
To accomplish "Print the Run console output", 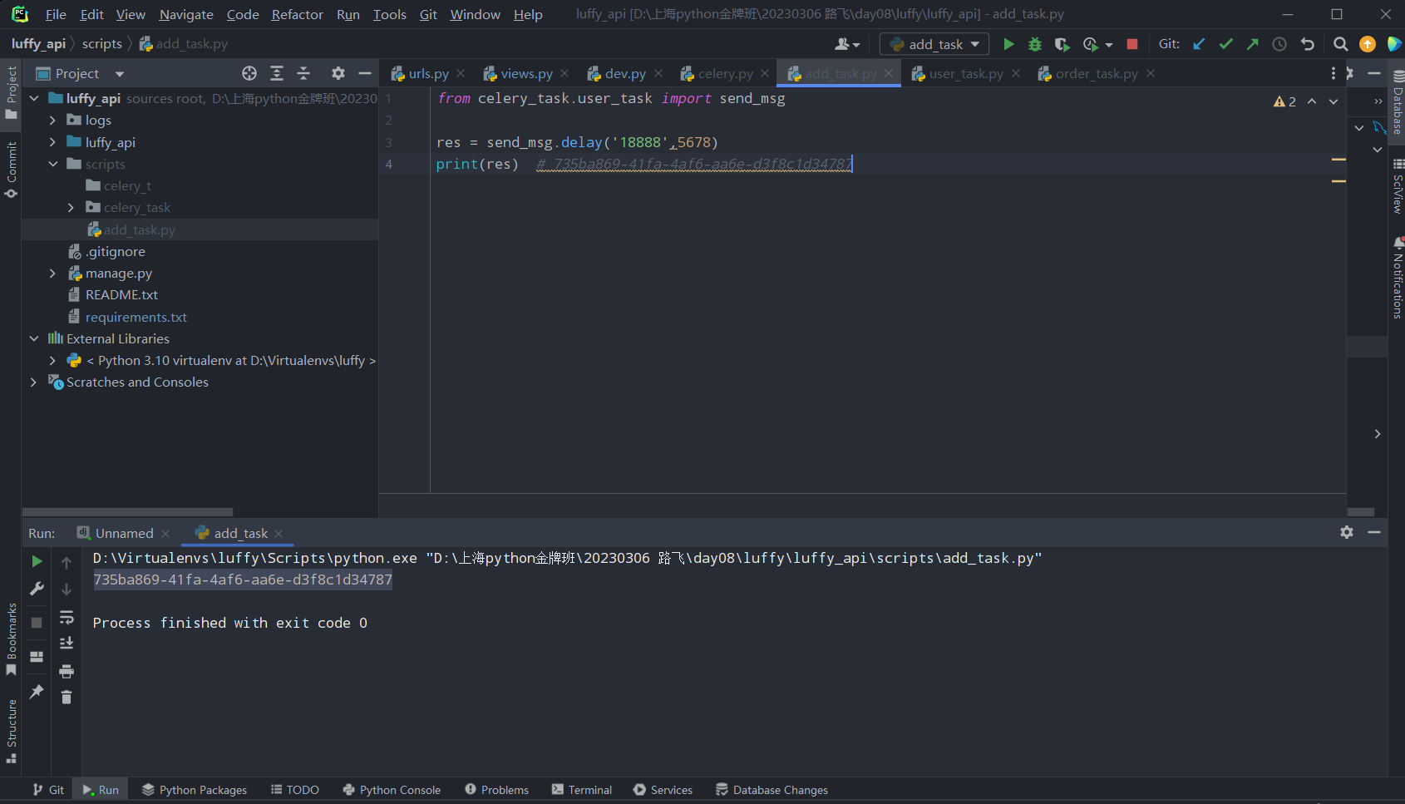I will (x=67, y=671).
